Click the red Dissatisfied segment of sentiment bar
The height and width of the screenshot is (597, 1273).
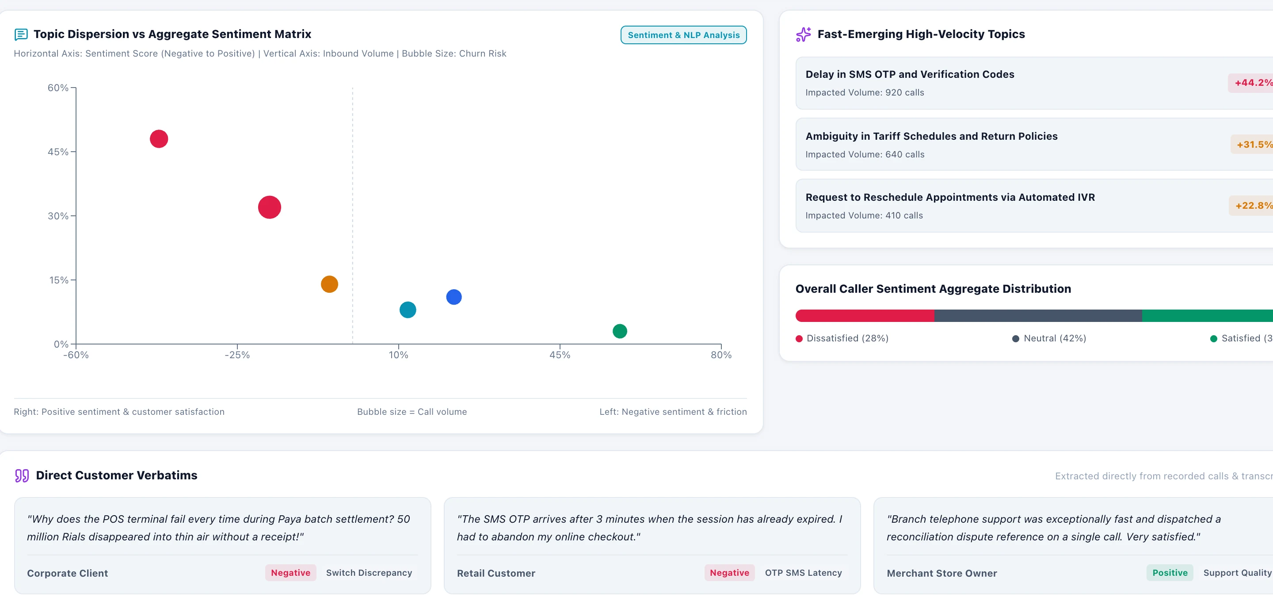click(x=865, y=316)
